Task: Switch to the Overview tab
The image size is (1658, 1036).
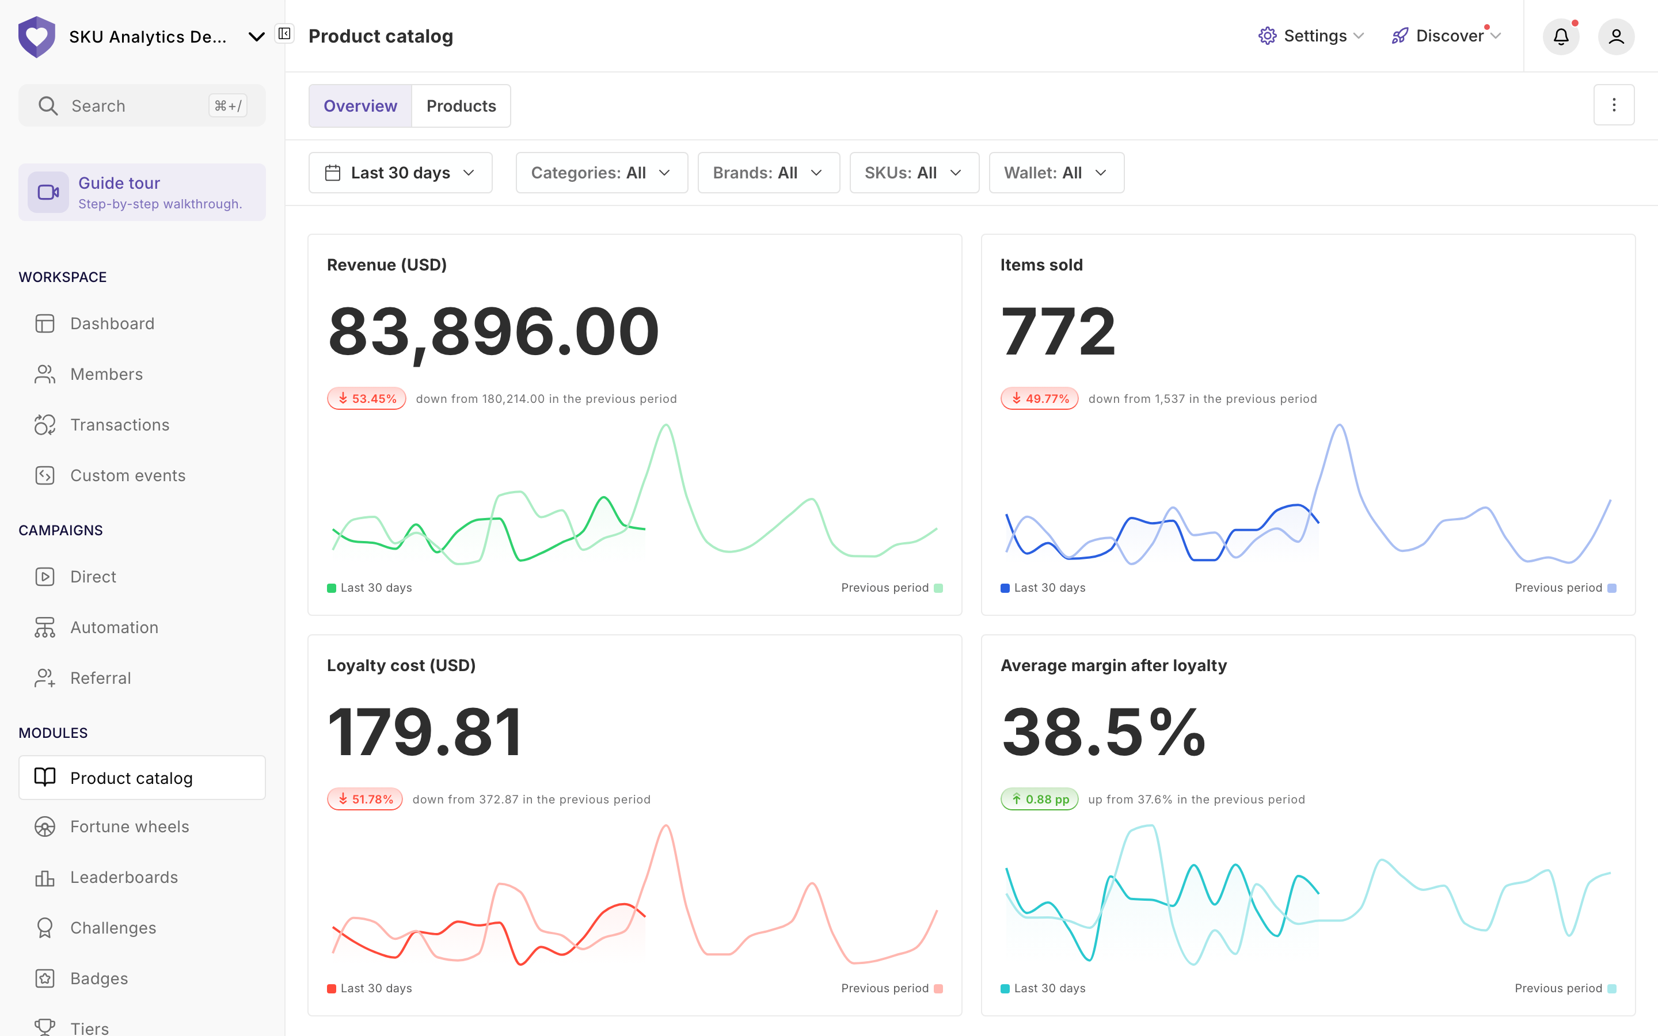Action: tap(360, 106)
